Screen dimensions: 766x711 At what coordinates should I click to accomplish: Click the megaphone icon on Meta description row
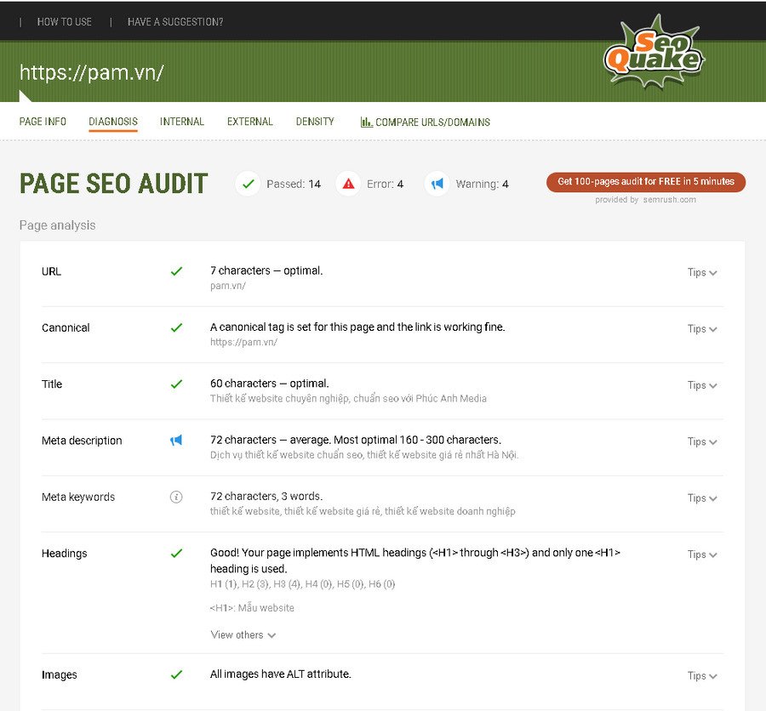point(177,441)
